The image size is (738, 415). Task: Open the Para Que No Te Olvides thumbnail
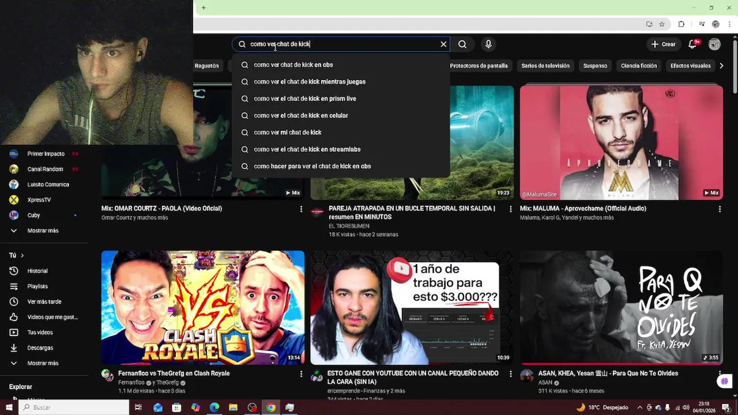click(622, 307)
